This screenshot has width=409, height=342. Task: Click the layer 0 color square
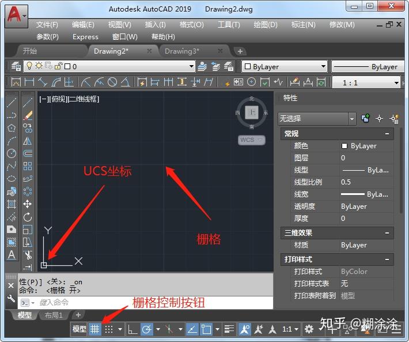coord(67,66)
